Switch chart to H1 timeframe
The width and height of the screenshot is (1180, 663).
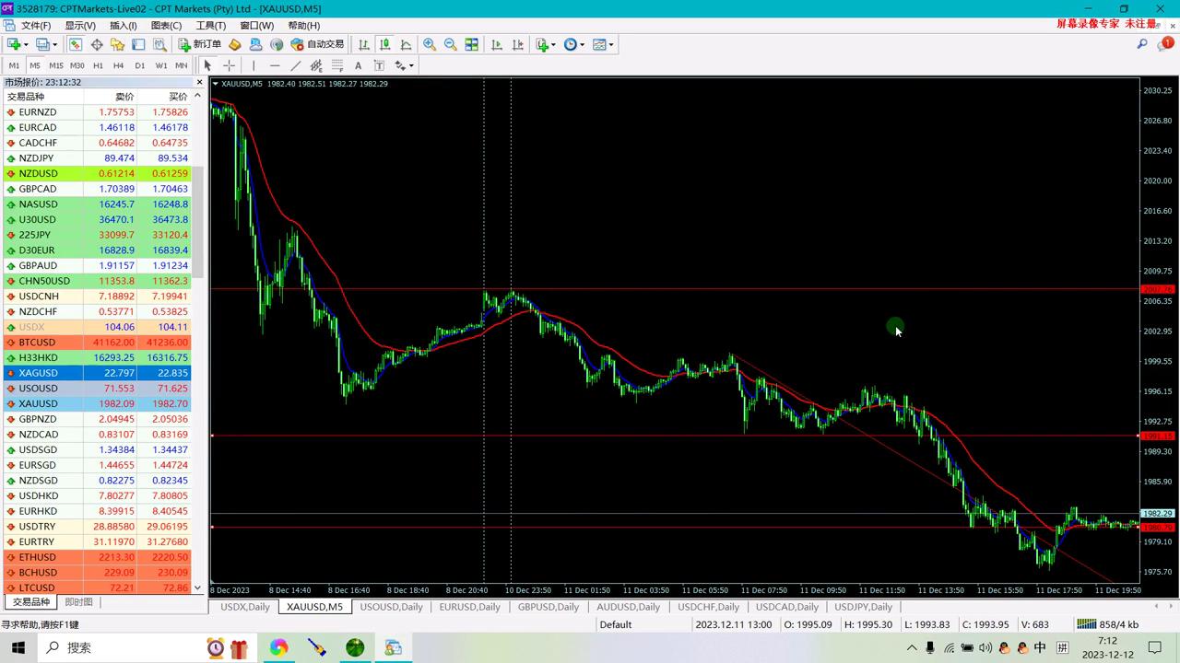[98, 65]
